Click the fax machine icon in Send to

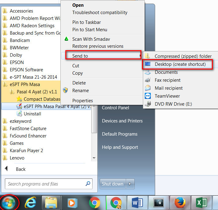(x=147, y=80)
